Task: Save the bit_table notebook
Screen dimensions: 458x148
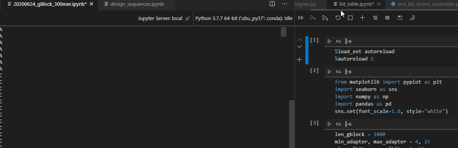Action: pyautogui.click(x=400, y=18)
